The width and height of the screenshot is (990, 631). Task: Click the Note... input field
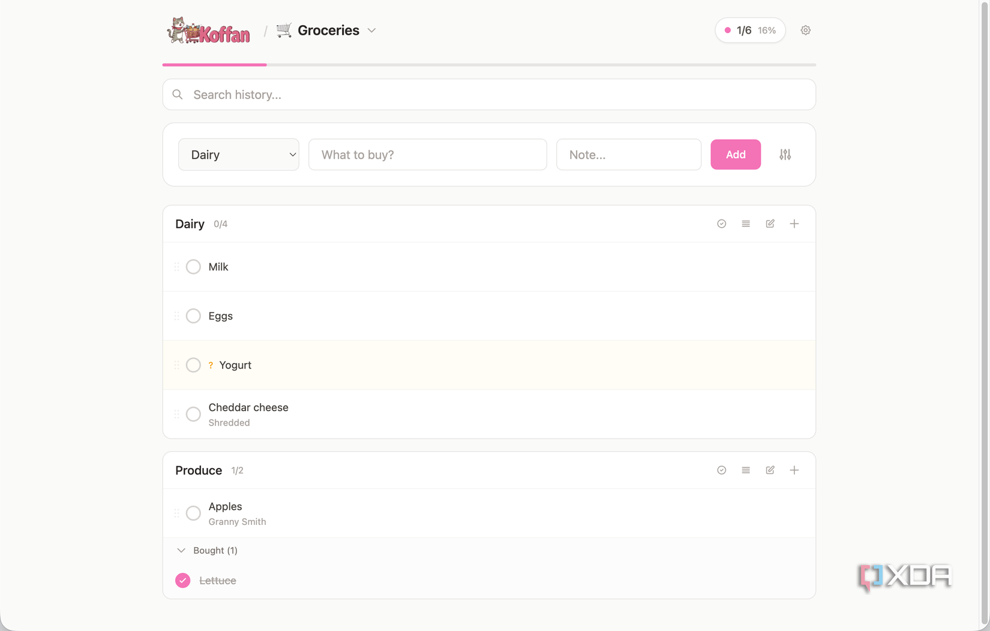(x=629, y=155)
